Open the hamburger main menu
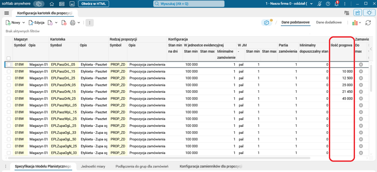 click(x=7, y=13)
